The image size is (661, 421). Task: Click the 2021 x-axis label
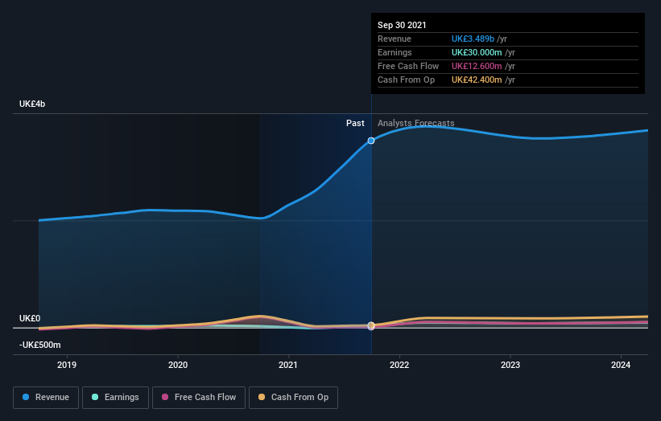(288, 365)
